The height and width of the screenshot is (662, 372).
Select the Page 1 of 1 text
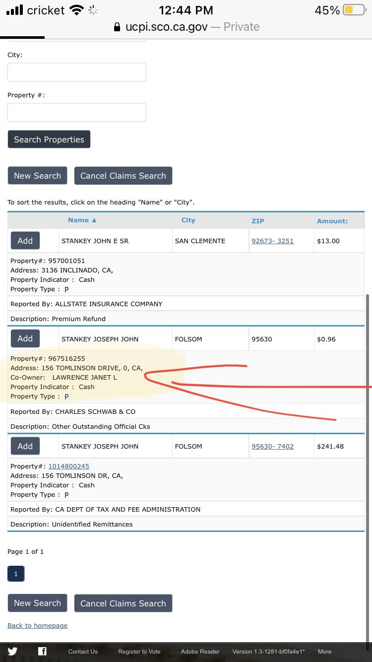26,551
